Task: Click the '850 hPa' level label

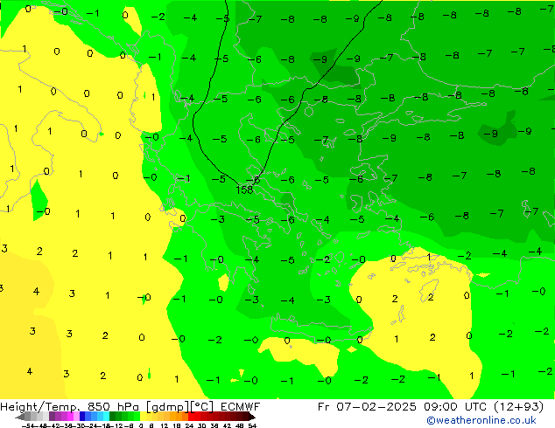Action: (113, 406)
